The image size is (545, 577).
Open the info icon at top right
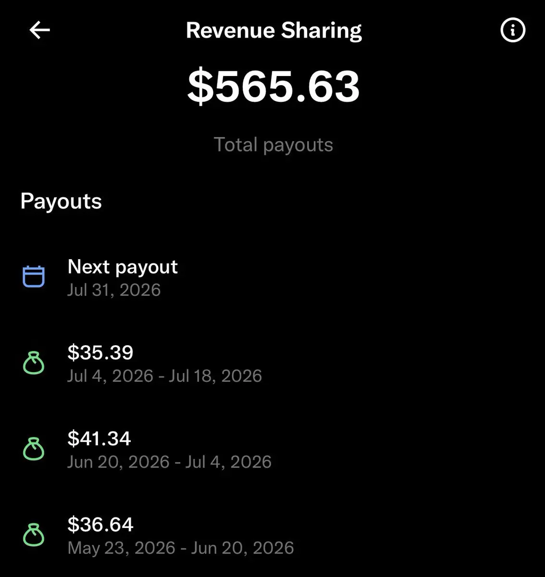[513, 30]
